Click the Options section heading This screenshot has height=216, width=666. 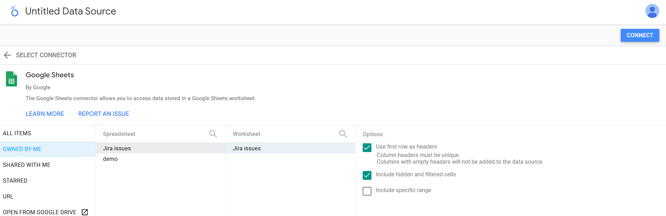[x=372, y=134]
